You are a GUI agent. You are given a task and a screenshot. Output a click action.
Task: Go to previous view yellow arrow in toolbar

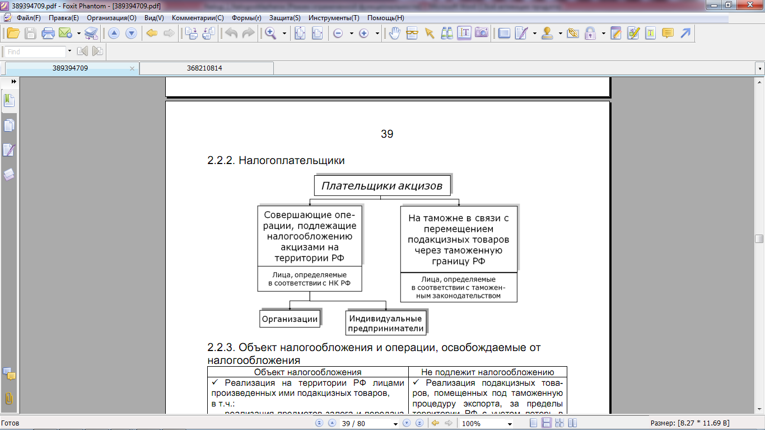coord(151,33)
